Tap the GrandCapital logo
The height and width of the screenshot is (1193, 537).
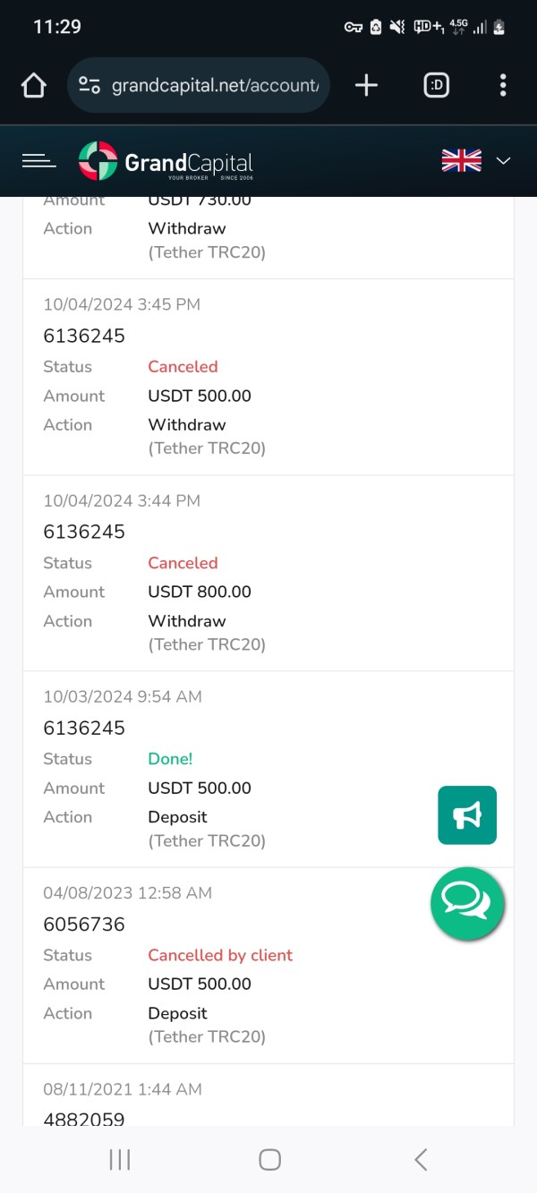coord(166,161)
